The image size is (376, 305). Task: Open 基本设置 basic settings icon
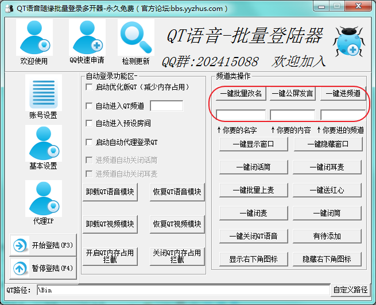pos(44,143)
